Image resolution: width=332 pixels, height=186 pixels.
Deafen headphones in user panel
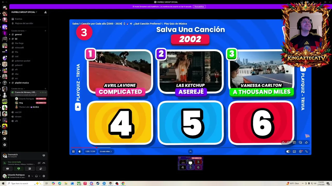(x=36, y=176)
